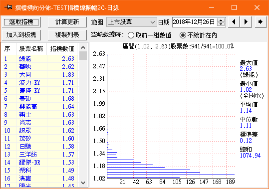Decrease date with stepper down arrow
Screen dimensions: 269x189
[221, 24]
